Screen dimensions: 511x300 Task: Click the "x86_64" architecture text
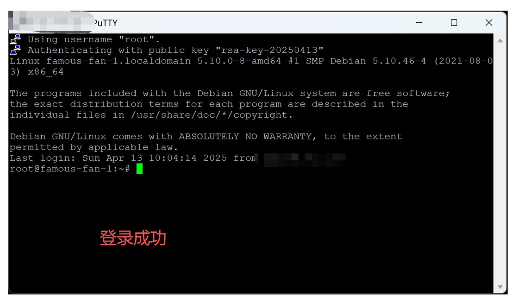[46, 72]
